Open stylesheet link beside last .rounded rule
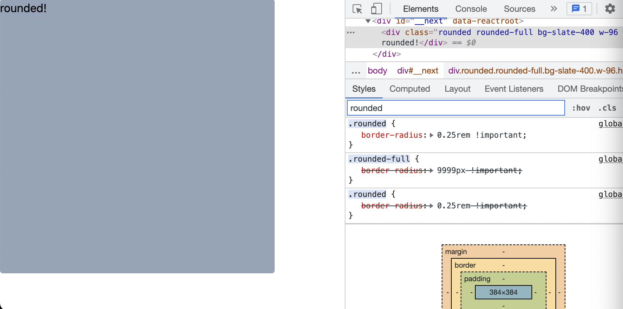The height and width of the screenshot is (309, 623). [x=610, y=194]
